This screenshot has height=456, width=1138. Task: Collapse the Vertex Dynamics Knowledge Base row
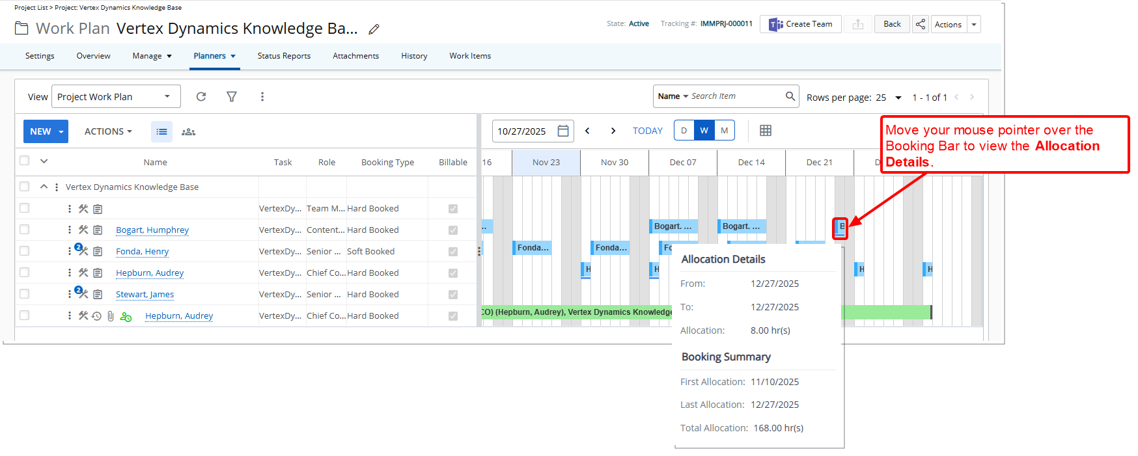click(44, 187)
